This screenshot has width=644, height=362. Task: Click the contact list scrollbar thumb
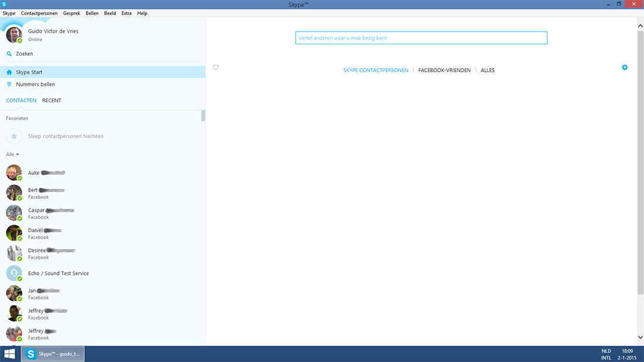(203, 115)
